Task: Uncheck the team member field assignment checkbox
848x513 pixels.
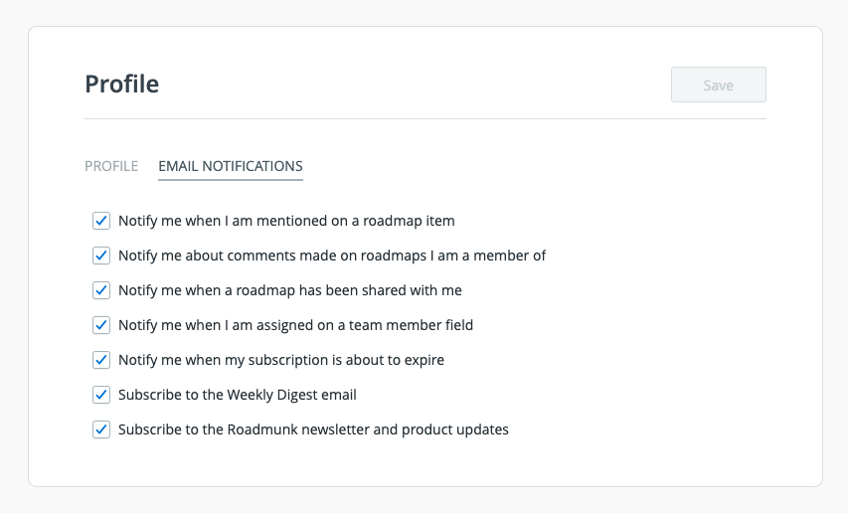Action: tap(101, 325)
